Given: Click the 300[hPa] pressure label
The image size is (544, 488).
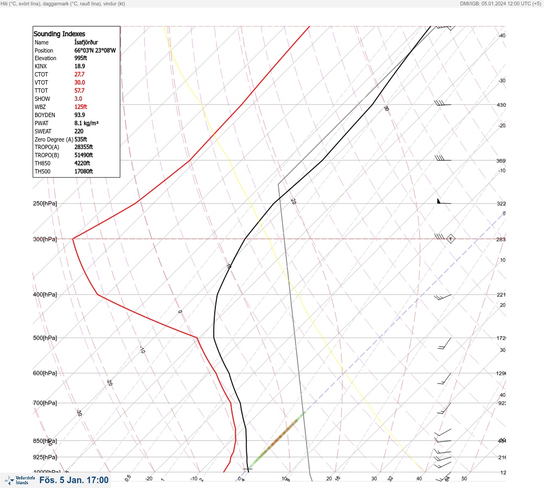Looking at the screenshot, I should pyautogui.click(x=45, y=239).
